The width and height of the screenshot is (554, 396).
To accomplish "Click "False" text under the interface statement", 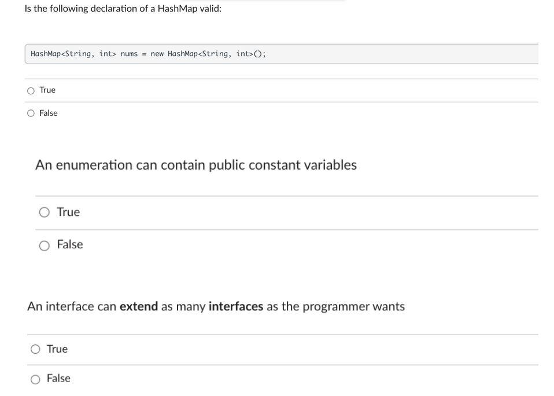I will click(58, 379).
